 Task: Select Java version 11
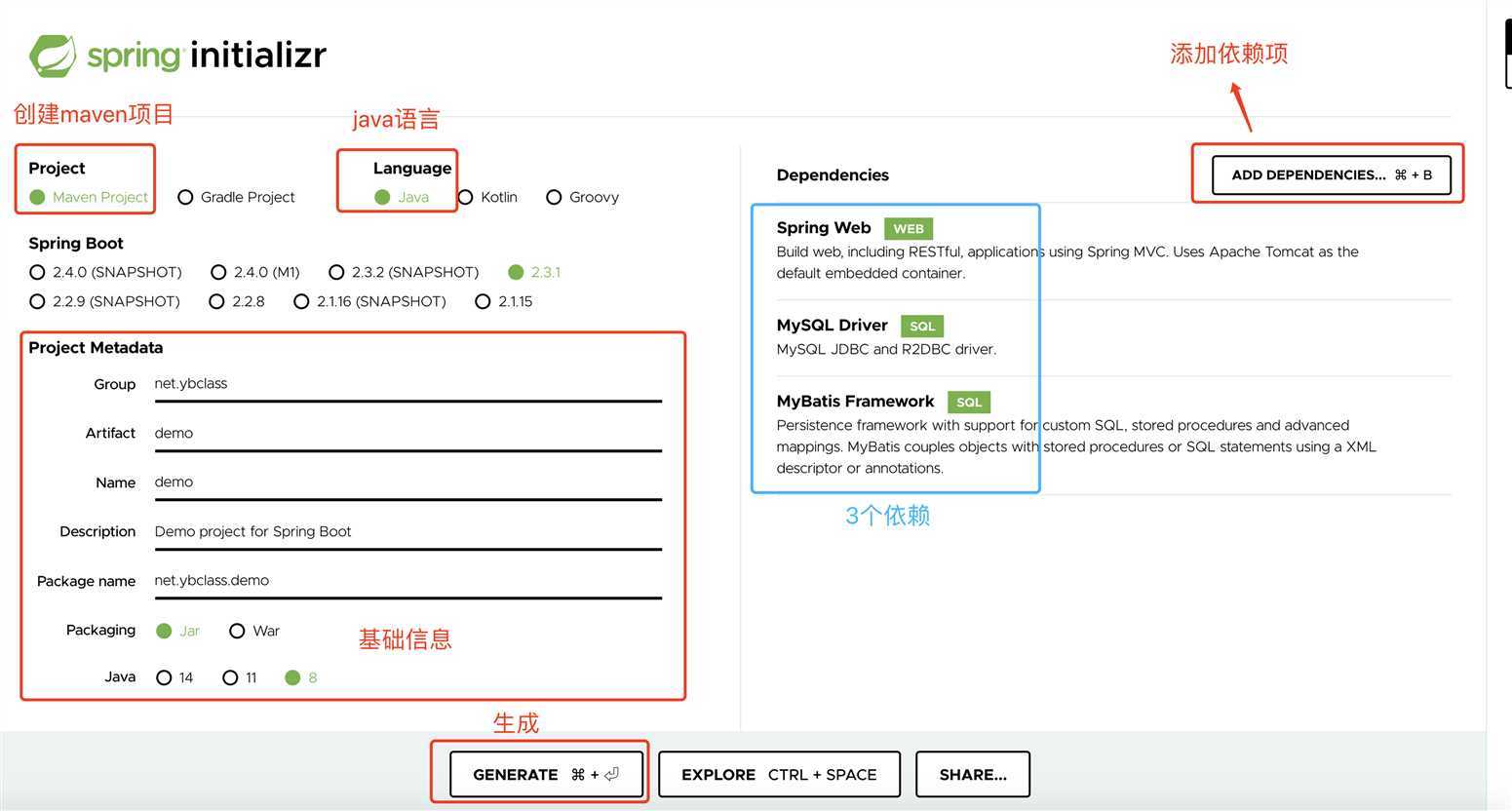pos(240,677)
